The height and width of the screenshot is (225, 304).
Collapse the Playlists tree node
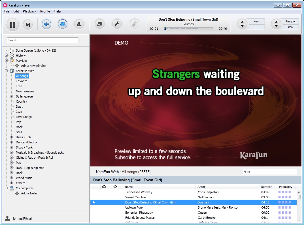(x=7, y=61)
